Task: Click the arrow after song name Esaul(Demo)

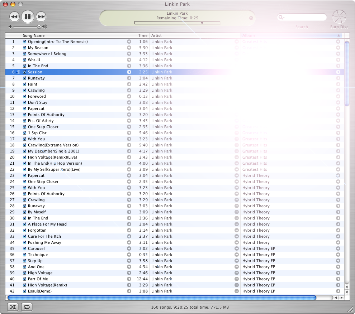Action: (x=129, y=291)
